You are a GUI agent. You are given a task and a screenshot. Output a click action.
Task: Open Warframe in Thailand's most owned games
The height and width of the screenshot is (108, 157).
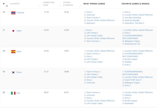pyautogui.click(x=91, y=23)
